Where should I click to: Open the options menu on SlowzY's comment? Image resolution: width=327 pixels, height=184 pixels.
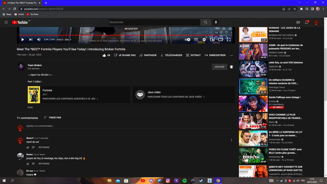point(231,140)
